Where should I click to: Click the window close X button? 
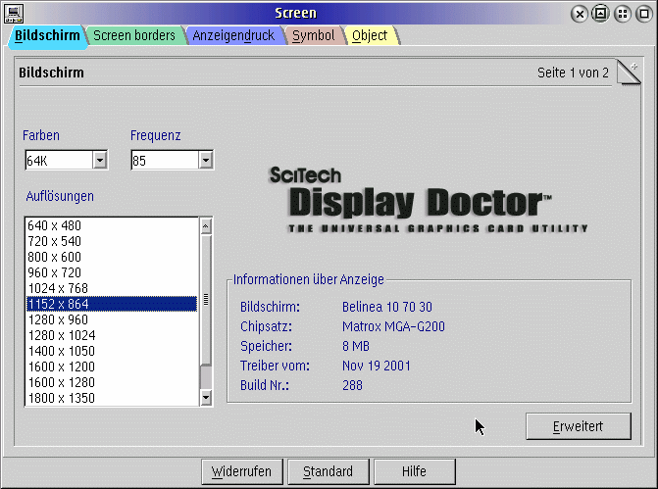point(580,15)
